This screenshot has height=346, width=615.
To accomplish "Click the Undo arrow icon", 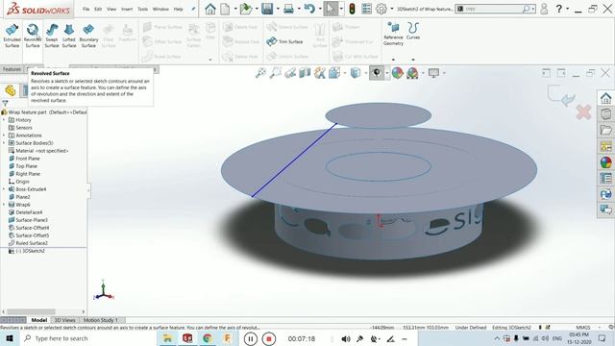I will (309, 9).
